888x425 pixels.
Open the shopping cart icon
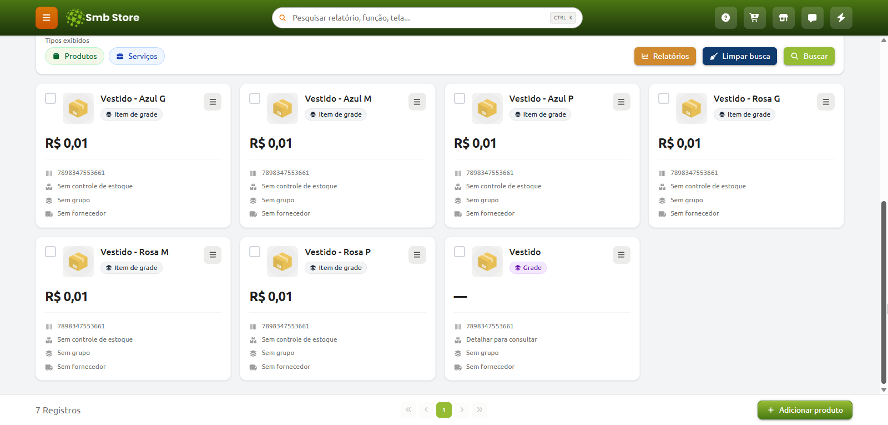tap(754, 18)
